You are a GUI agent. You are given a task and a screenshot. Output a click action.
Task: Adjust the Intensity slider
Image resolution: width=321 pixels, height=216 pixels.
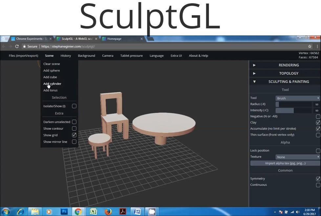(293, 111)
